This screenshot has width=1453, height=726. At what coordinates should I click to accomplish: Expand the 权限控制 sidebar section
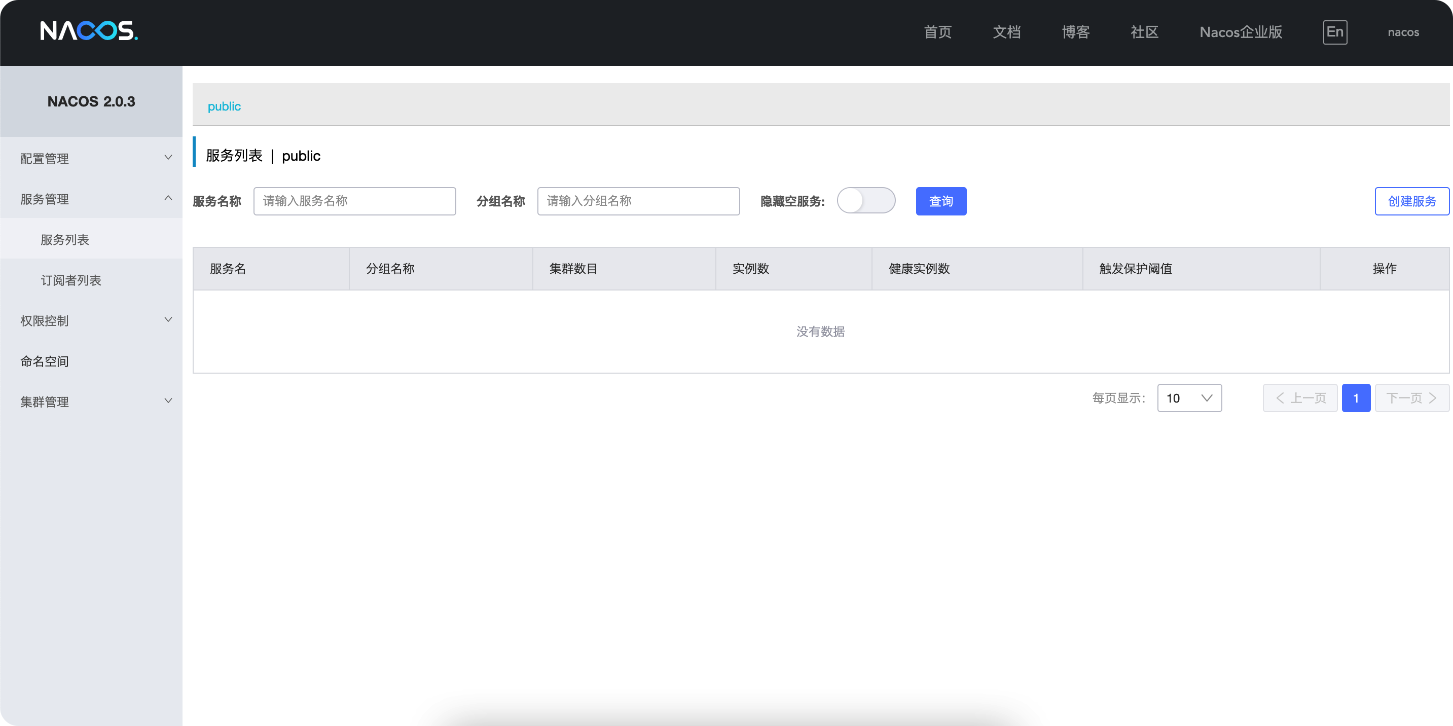[91, 320]
